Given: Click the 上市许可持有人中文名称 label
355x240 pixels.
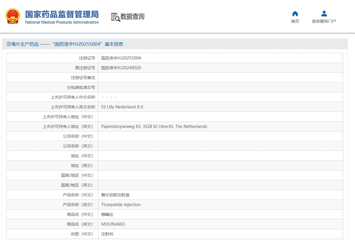Looking at the screenshot, I should point(73,97).
